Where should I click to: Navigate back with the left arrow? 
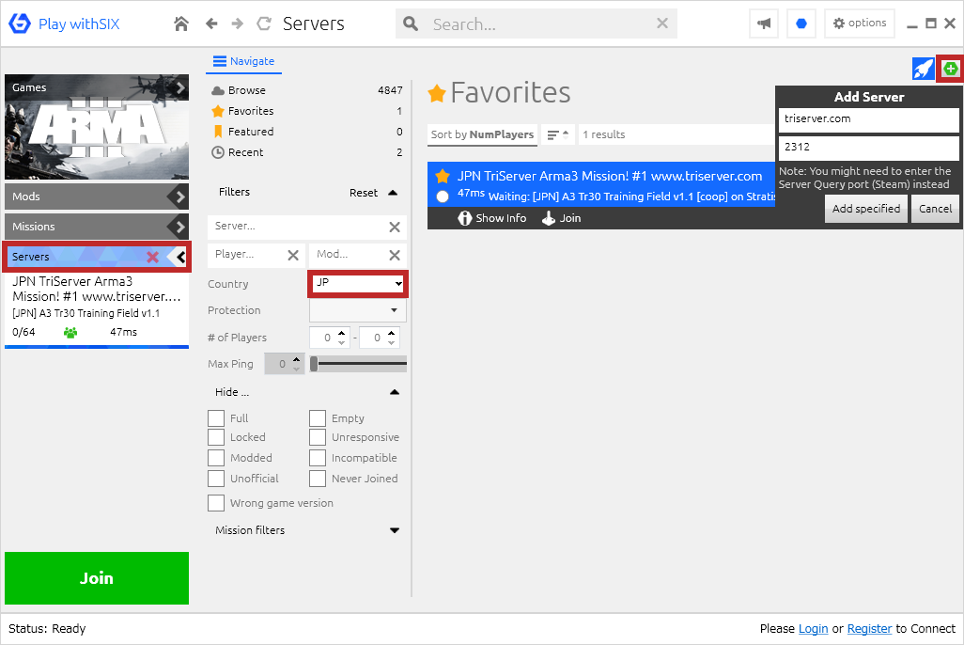[x=211, y=24]
